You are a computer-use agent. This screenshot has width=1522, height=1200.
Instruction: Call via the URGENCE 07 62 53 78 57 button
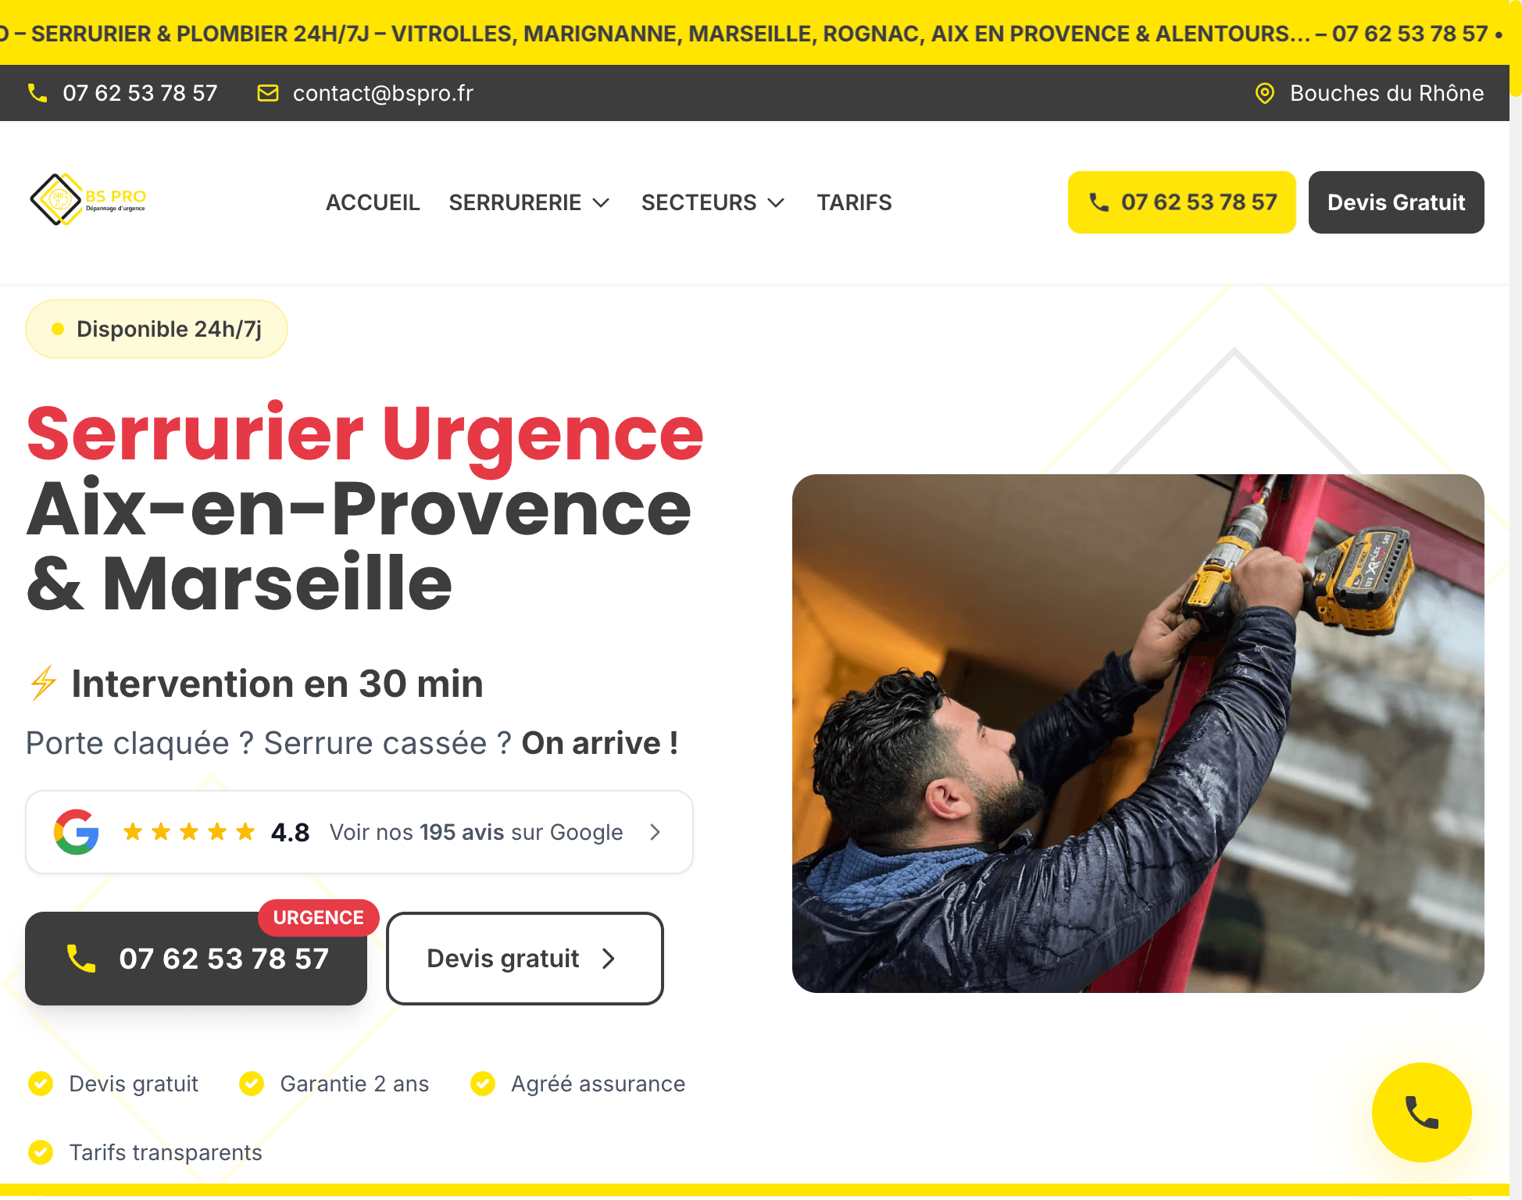[196, 959]
